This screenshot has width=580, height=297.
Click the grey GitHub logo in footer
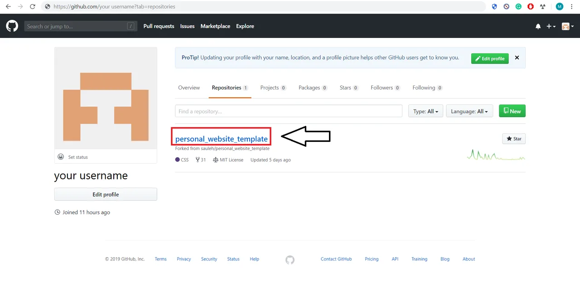[x=290, y=259]
